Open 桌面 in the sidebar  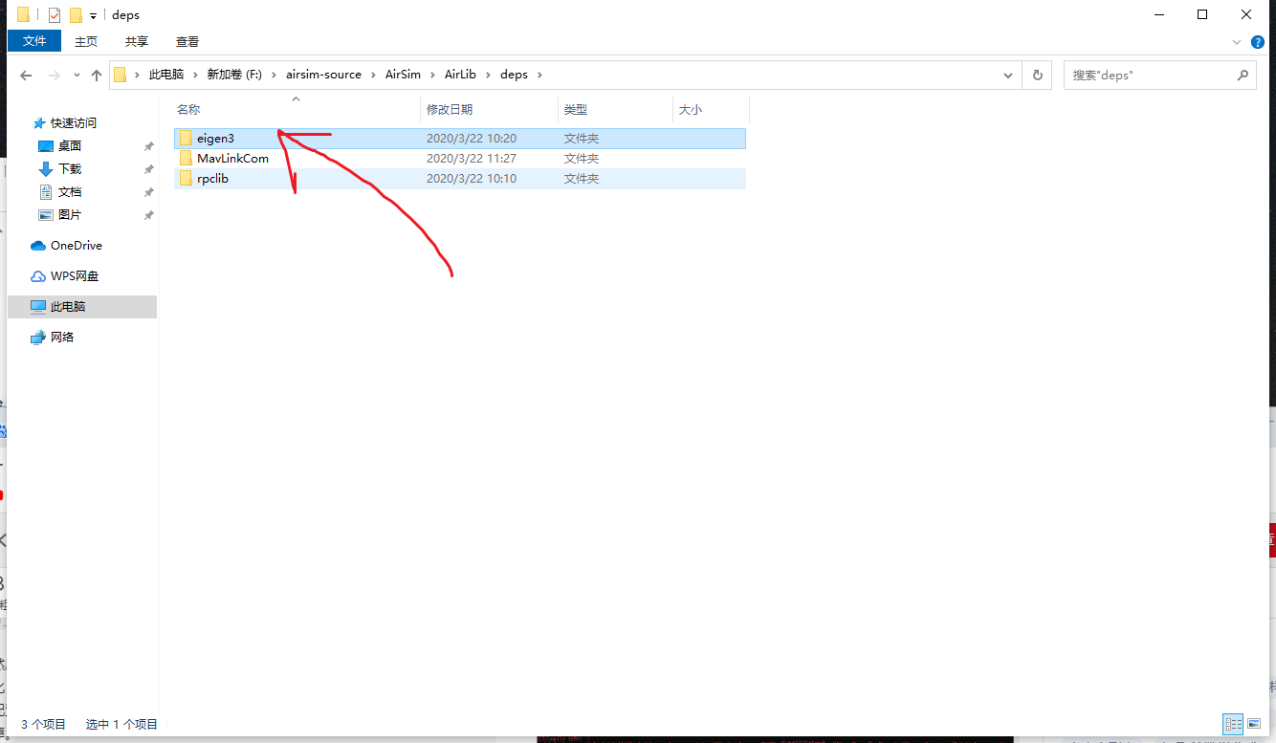click(70, 146)
